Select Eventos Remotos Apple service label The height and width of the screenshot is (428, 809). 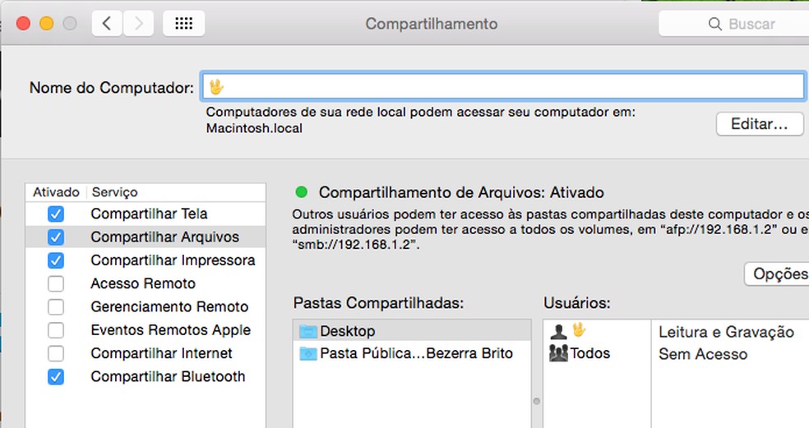click(x=170, y=330)
